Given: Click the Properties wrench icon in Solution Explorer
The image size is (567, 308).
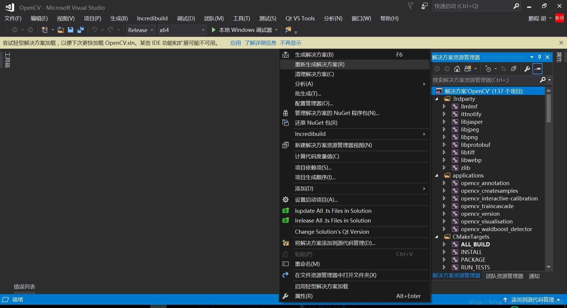Looking at the screenshot, I should [527, 69].
